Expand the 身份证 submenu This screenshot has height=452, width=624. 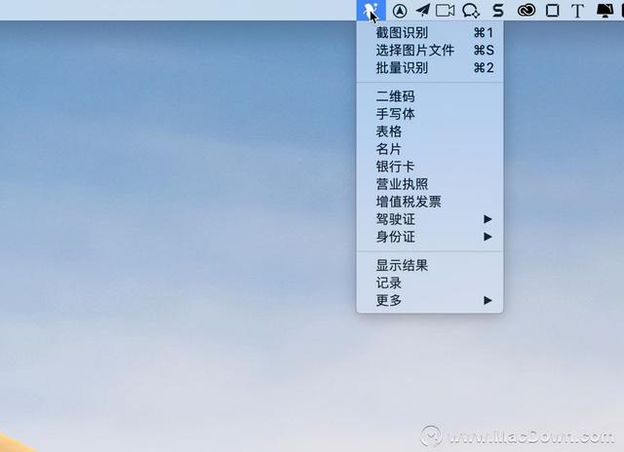(430, 237)
